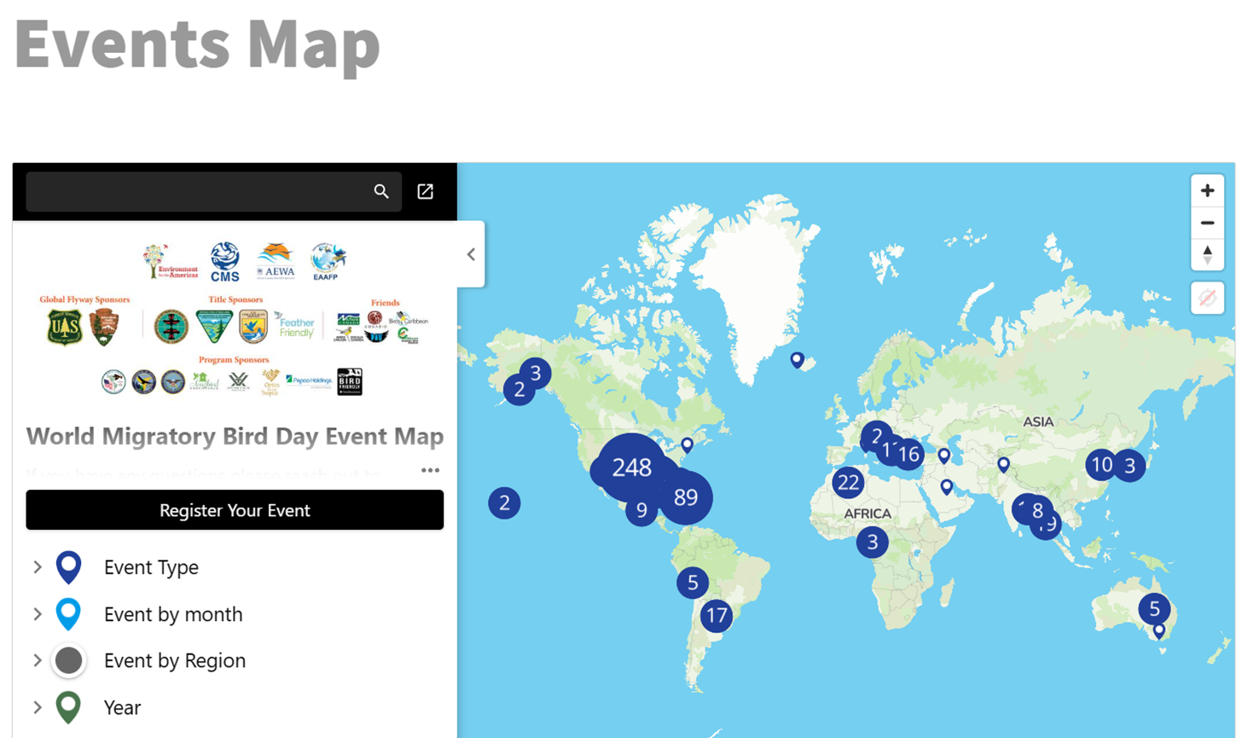Image resolution: width=1248 pixels, height=738 pixels.
Task: Expand the Event by month group
Action: [x=38, y=614]
